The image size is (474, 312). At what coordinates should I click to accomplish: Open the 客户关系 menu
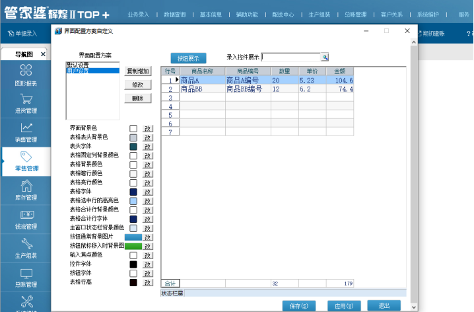tap(391, 15)
